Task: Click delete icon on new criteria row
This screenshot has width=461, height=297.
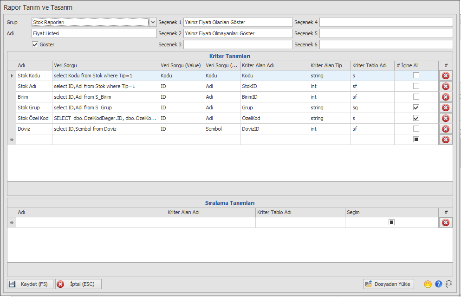Action: pyautogui.click(x=445, y=139)
